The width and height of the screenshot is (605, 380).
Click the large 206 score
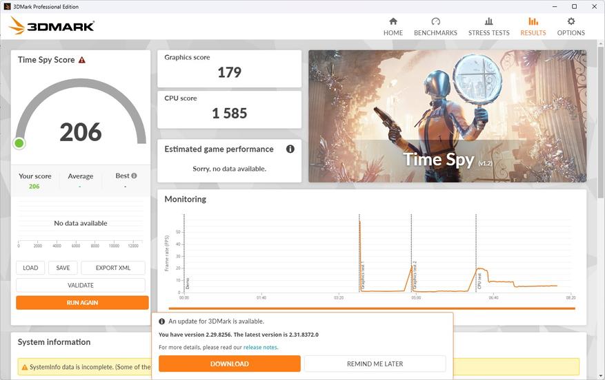[x=81, y=132]
